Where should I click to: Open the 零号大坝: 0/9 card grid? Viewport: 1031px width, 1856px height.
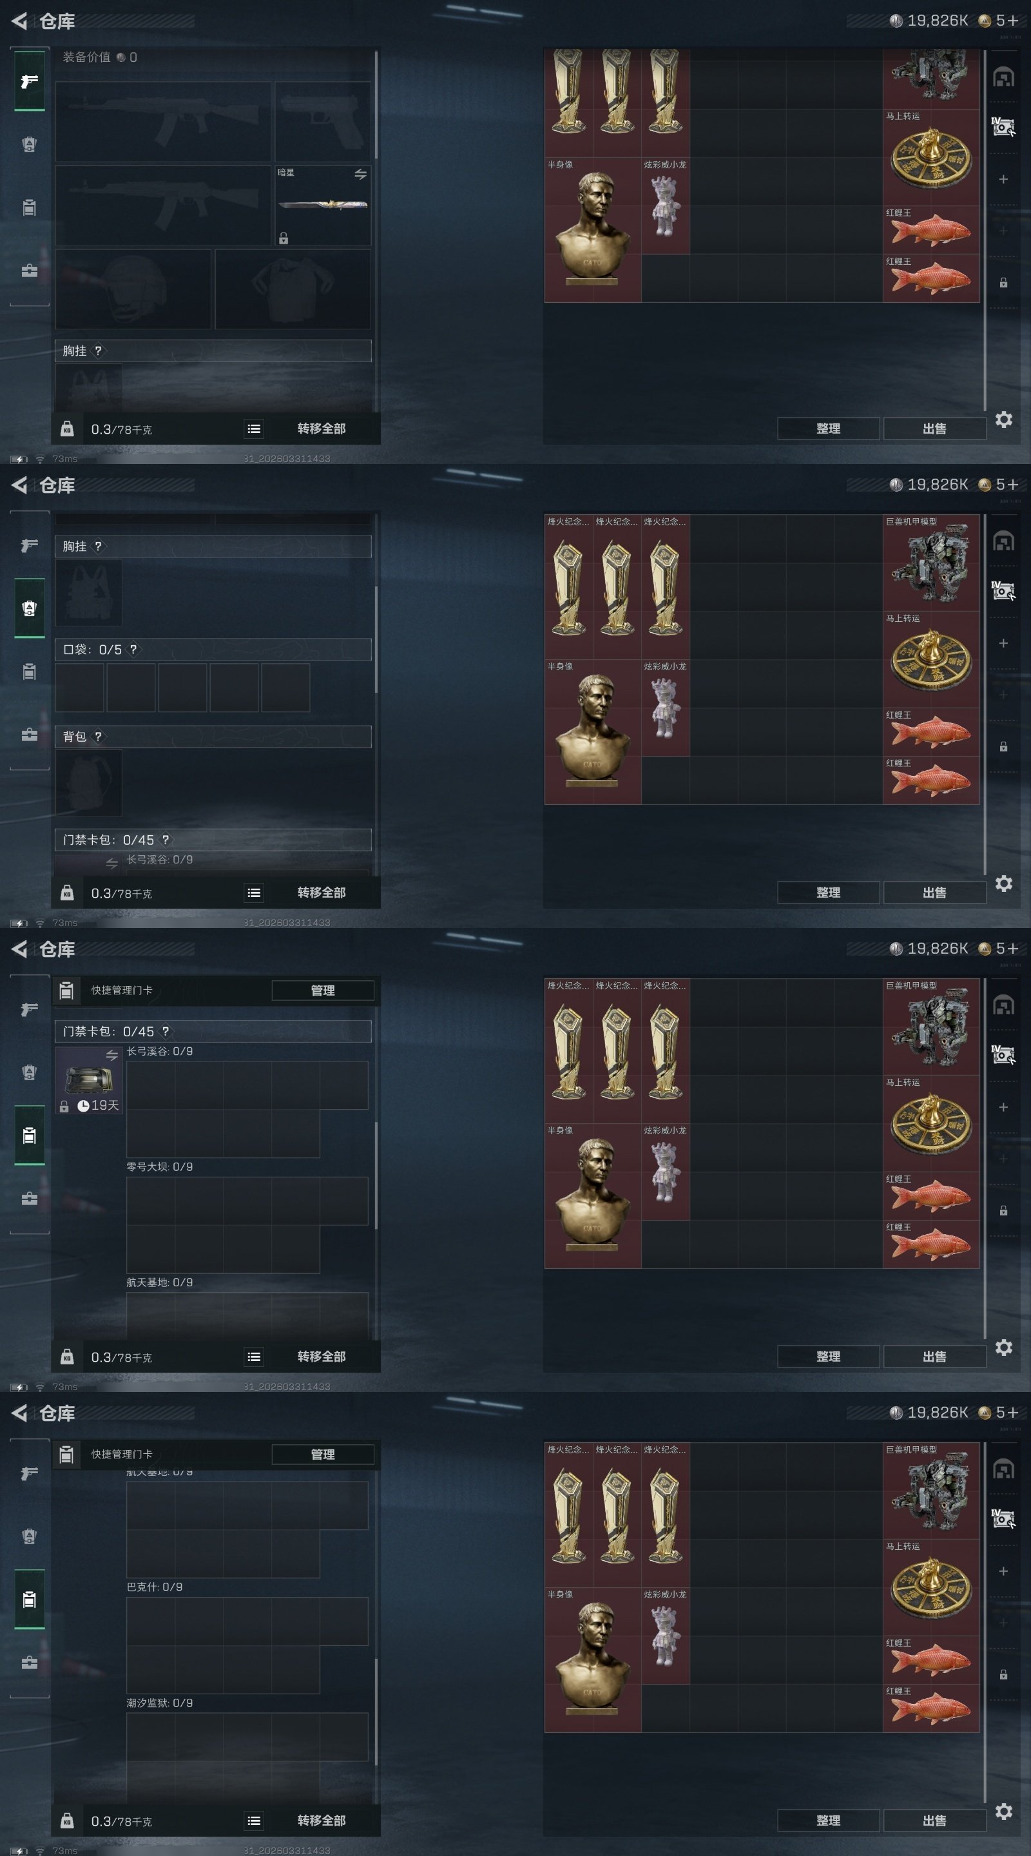coord(247,1225)
